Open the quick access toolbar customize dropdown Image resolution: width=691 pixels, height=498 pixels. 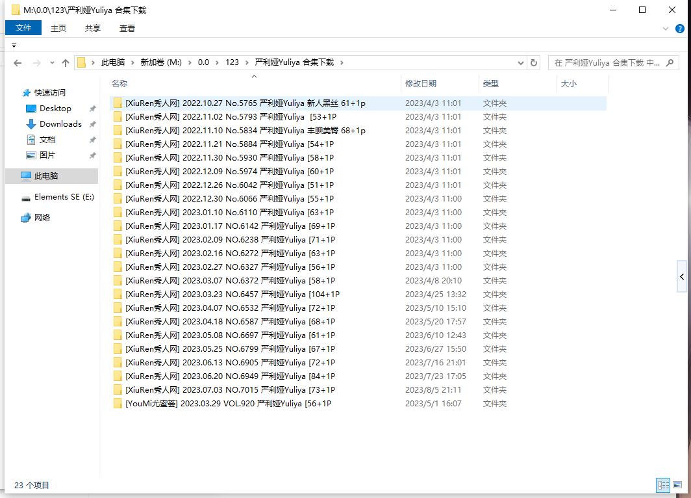click(x=14, y=46)
